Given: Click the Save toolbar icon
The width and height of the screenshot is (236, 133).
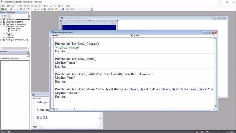Looking at the screenshot, I should tap(11, 9).
